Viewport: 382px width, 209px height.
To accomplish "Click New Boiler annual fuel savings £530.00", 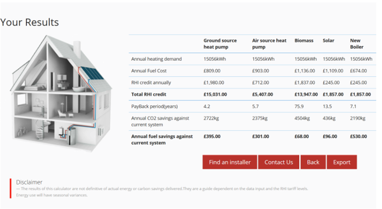I will (359, 136).
